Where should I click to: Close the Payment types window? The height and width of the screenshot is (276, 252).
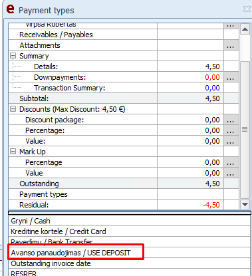247,9
